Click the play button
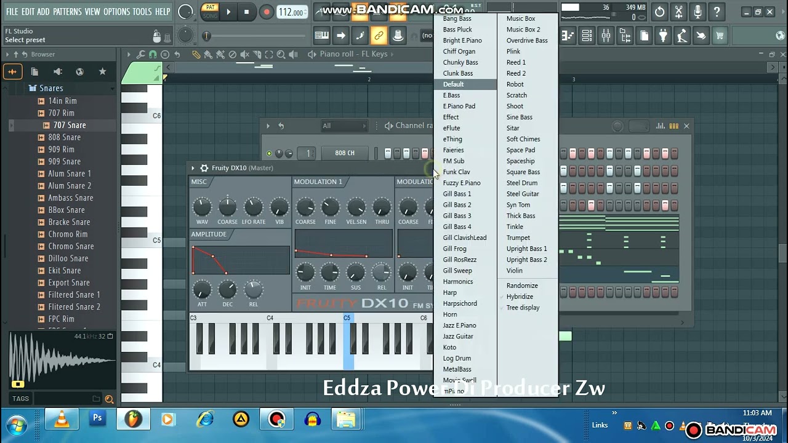Image resolution: width=788 pixels, height=443 pixels. point(228,12)
